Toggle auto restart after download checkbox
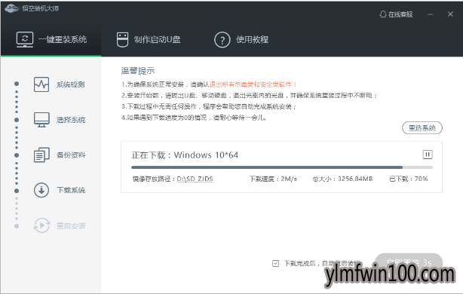Image resolution: width=463 pixels, height=294 pixels. click(x=275, y=263)
